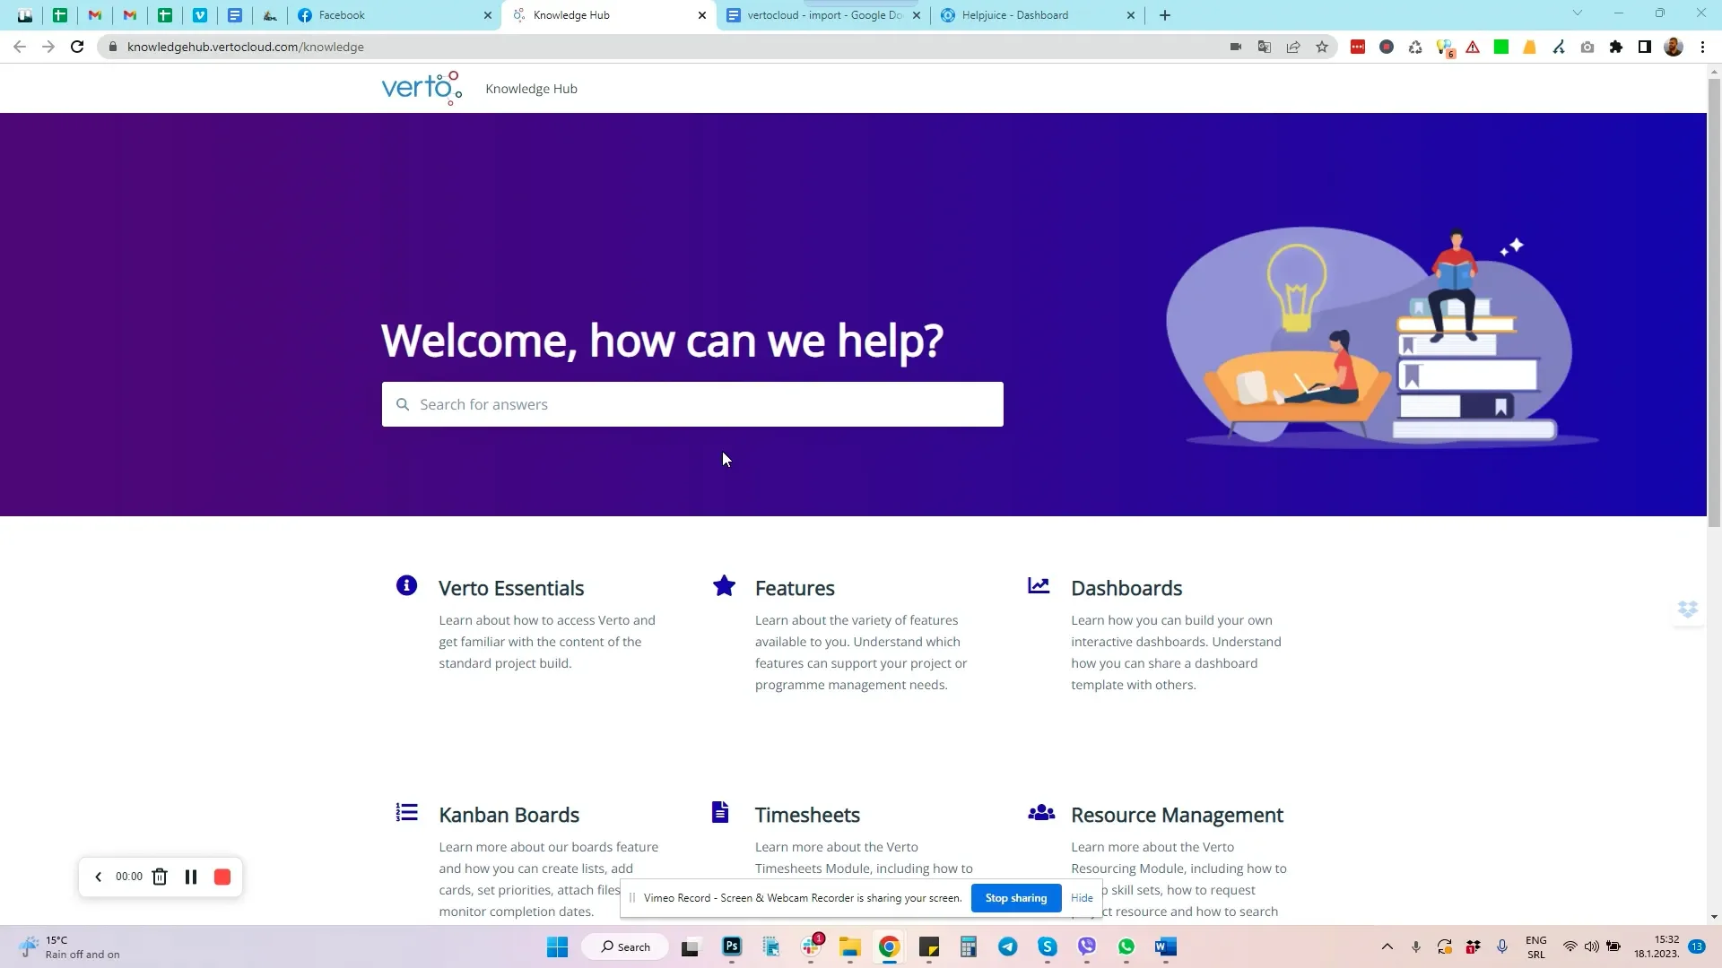Expand the tab search dropdown arrow
1722x968 pixels.
[1576, 14]
